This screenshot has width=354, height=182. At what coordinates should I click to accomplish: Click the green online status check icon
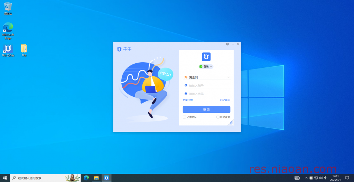point(201,66)
